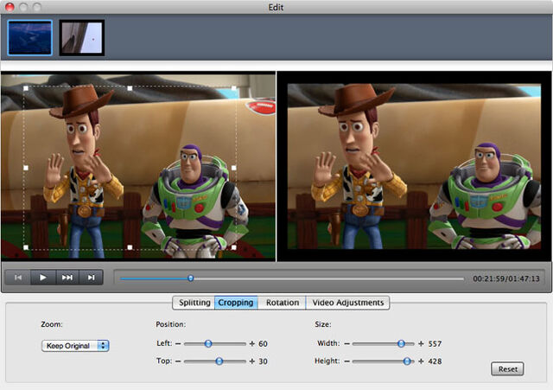The width and height of the screenshot is (553, 390).
Task: Click the bottom-center crop handle
Action: [x=130, y=247]
